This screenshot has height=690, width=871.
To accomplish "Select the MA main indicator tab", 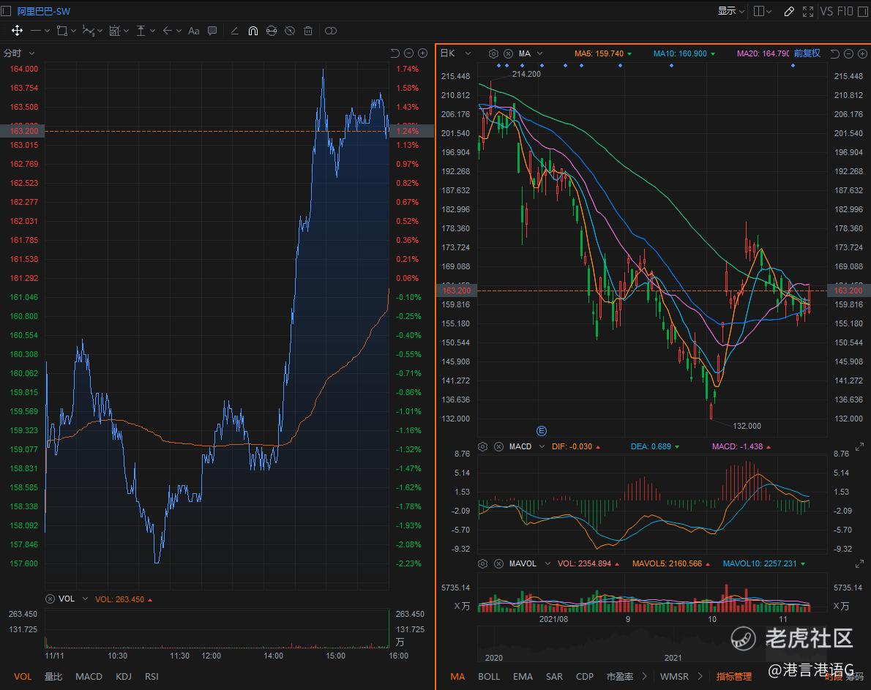I will coord(457,677).
